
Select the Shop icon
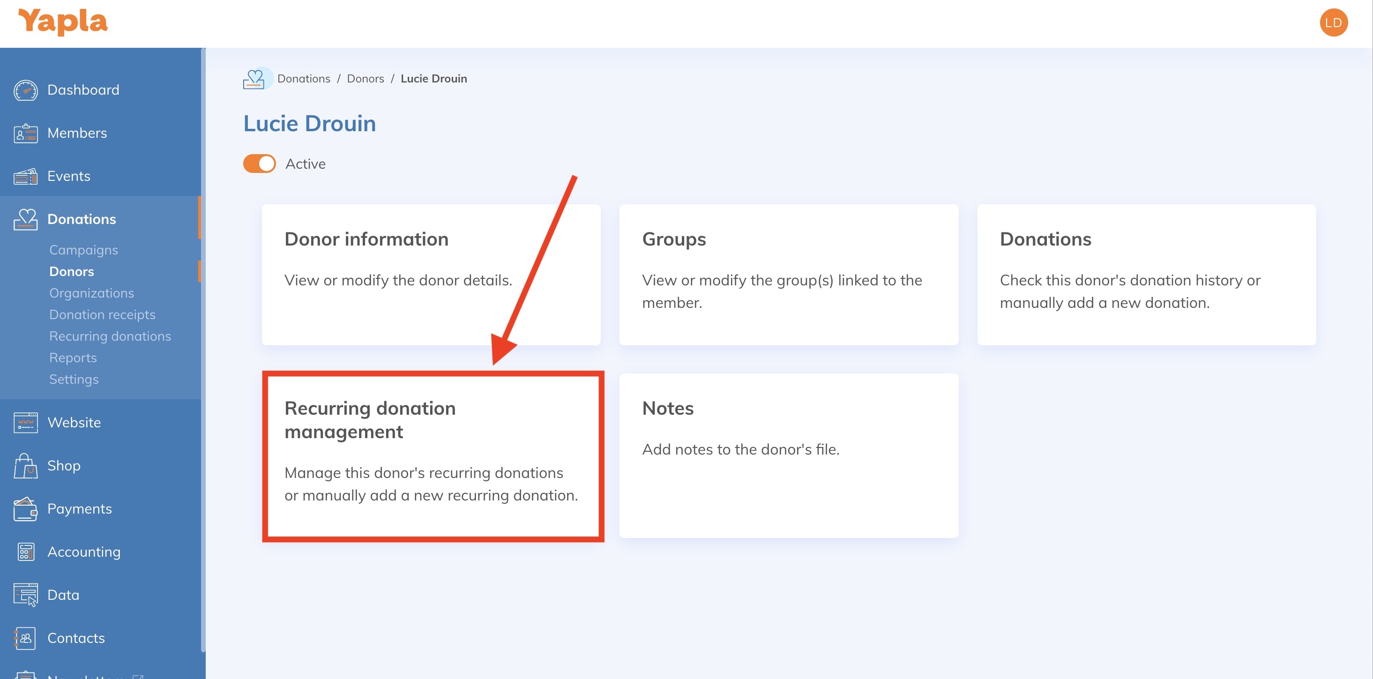click(x=25, y=465)
